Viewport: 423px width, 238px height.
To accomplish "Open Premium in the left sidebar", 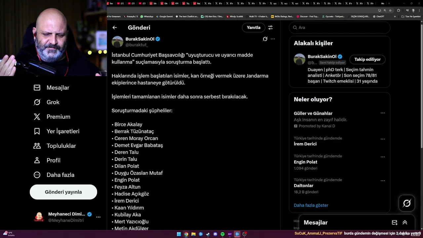I will (x=52, y=117).
